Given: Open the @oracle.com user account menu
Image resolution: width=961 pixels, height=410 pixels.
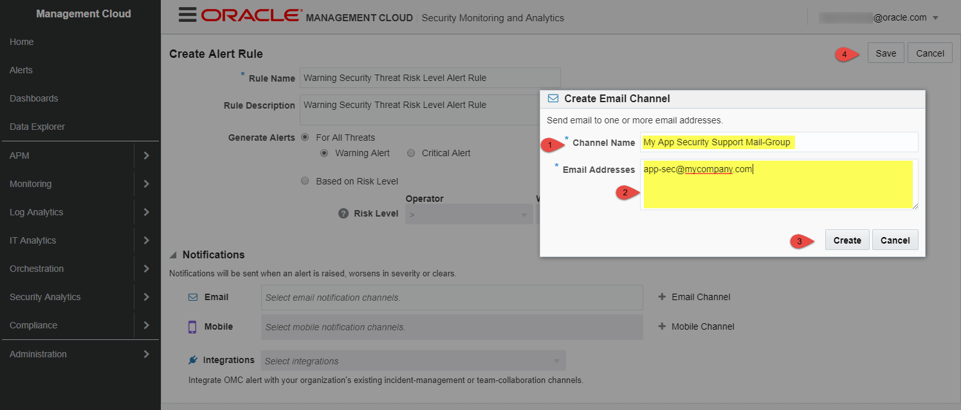Looking at the screenshot, I should point(879,17).
